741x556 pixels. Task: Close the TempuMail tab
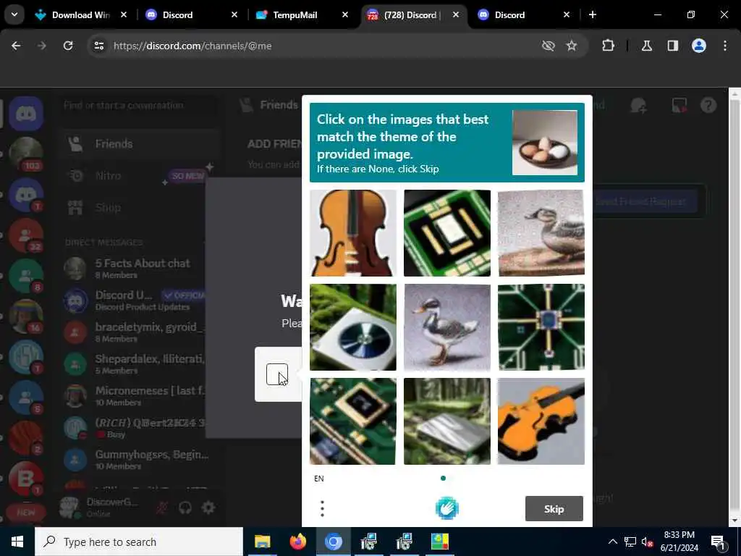(345, 14)
